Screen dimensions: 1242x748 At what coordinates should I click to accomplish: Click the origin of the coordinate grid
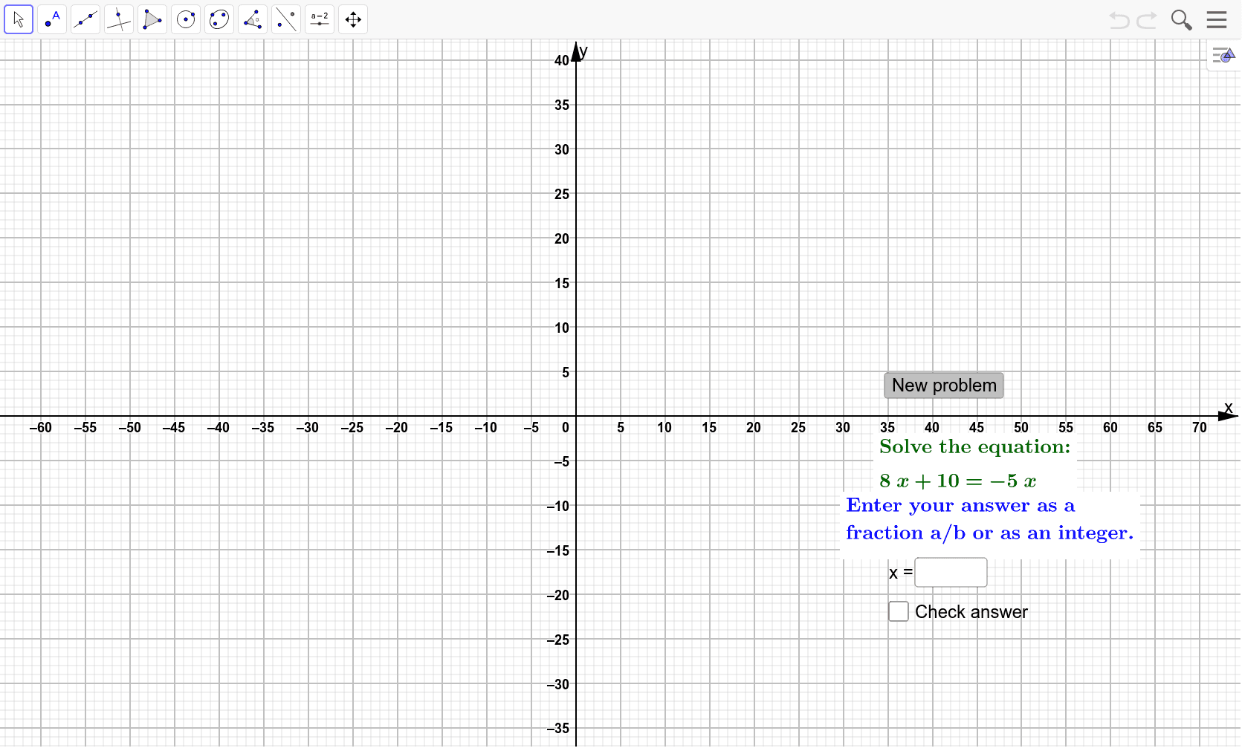576,416
